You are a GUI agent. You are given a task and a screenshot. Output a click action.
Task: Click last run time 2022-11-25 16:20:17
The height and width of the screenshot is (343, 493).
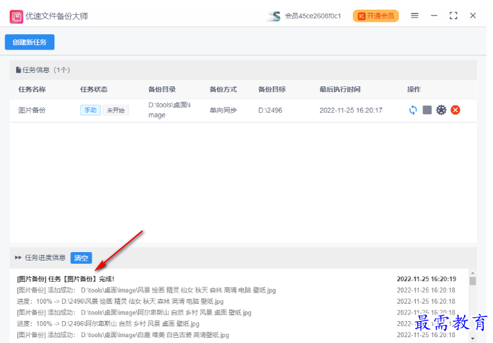[x=351, y=110]
